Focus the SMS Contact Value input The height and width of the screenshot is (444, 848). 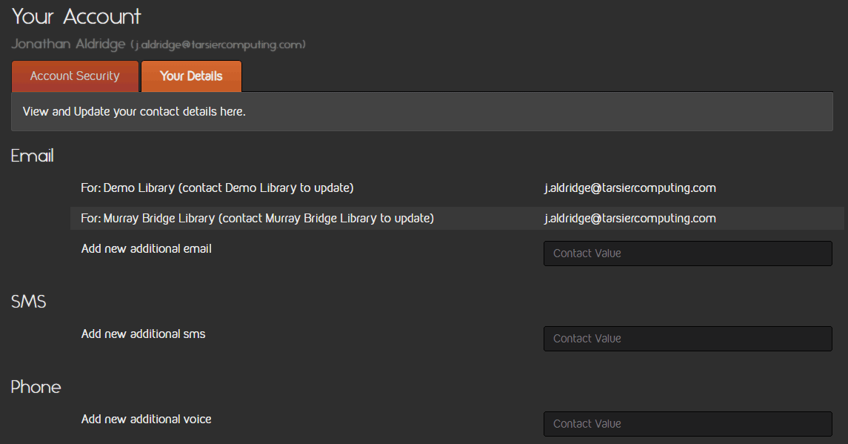pyautogui.click(x=687, y=339)
